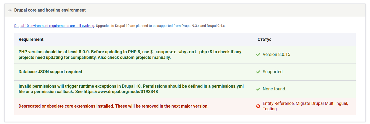Select the Requirement column header
370x124 pixels.
(x=31, y=40)
